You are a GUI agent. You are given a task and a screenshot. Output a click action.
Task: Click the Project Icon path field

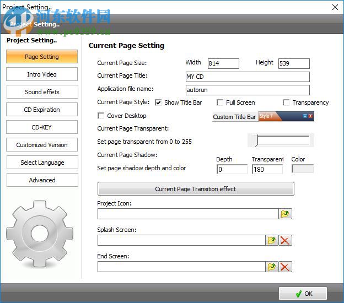click(x=188, y=214)
